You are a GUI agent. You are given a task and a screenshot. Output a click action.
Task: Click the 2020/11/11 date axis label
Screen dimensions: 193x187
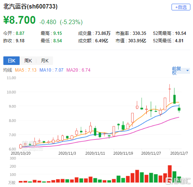(x=95, y=153)
